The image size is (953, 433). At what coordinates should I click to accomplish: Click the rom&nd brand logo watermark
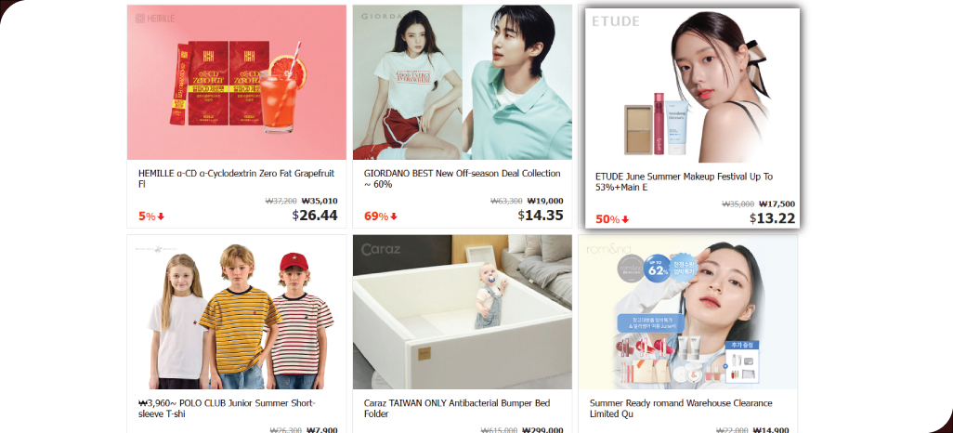(x=607, y=249)
